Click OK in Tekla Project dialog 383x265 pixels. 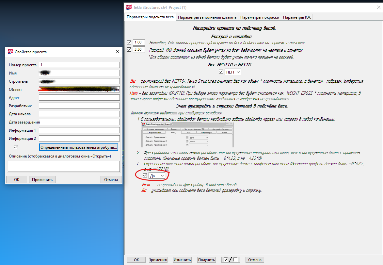click(x=136, y=260)
